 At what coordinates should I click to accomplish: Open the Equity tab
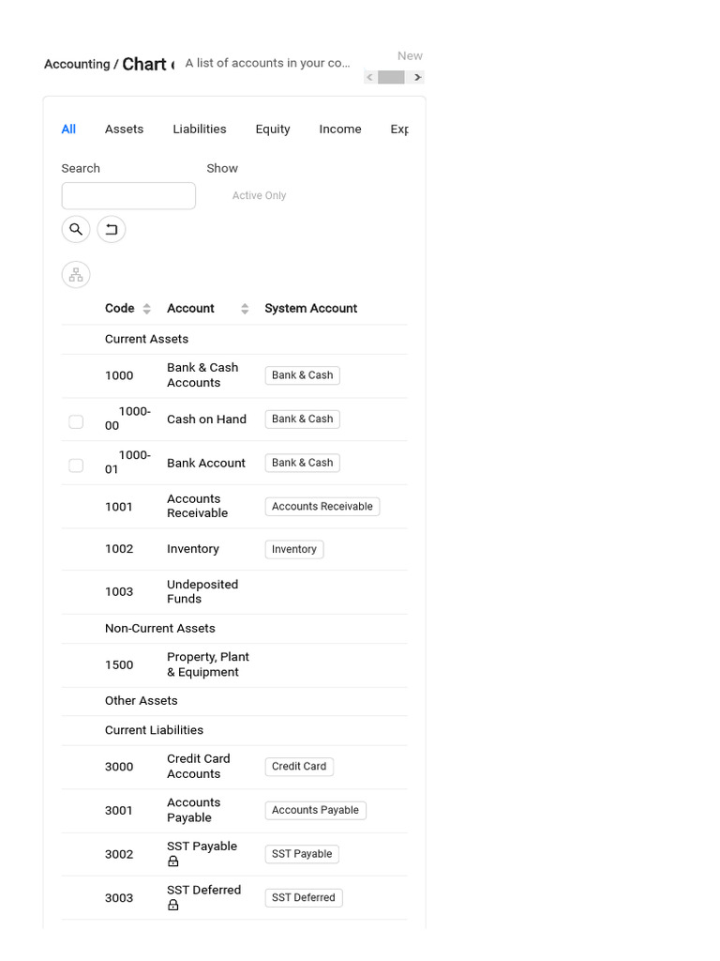[x=273, y=130]
